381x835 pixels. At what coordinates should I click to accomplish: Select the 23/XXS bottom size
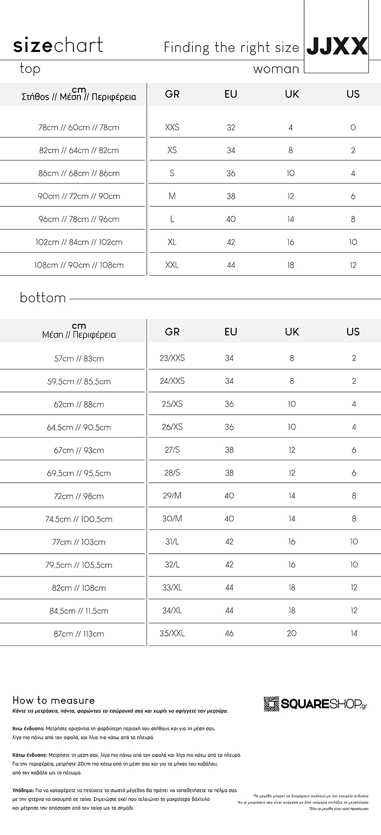(172, 358)
